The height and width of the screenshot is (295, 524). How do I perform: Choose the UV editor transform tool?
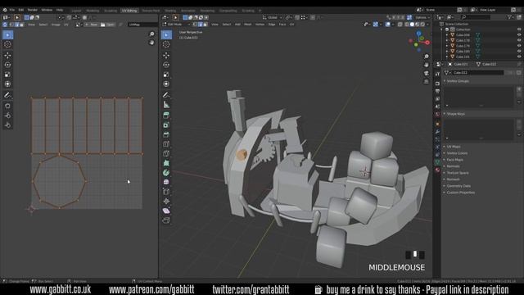tap(7, 84)
